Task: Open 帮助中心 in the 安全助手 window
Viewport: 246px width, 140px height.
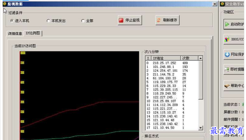Action: [x=234, y=86]
